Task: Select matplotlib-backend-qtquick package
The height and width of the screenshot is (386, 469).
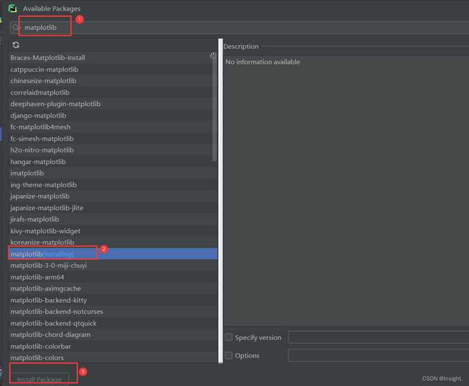Action: pyautogui.click(x=113, y=323)
